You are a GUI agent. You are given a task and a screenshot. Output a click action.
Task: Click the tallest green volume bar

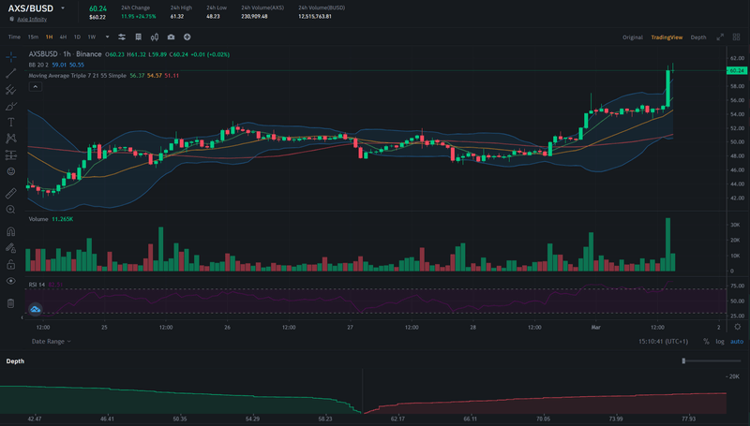tap(667, 244)
